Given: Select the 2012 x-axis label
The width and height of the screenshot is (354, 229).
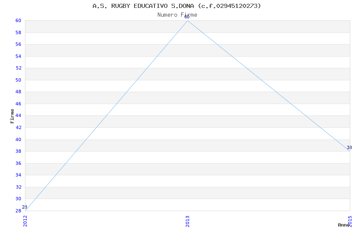Looking at the screenshot, I should point(25,221).
